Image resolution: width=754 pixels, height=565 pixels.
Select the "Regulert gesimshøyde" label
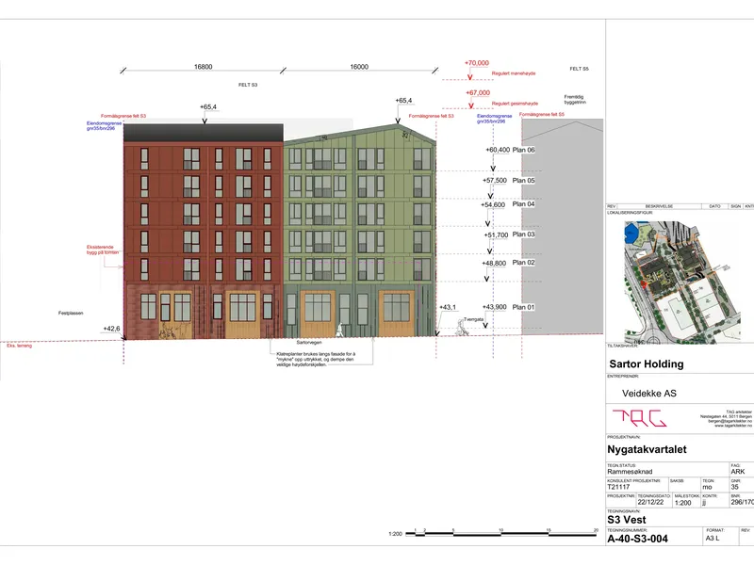coord(515,104)
